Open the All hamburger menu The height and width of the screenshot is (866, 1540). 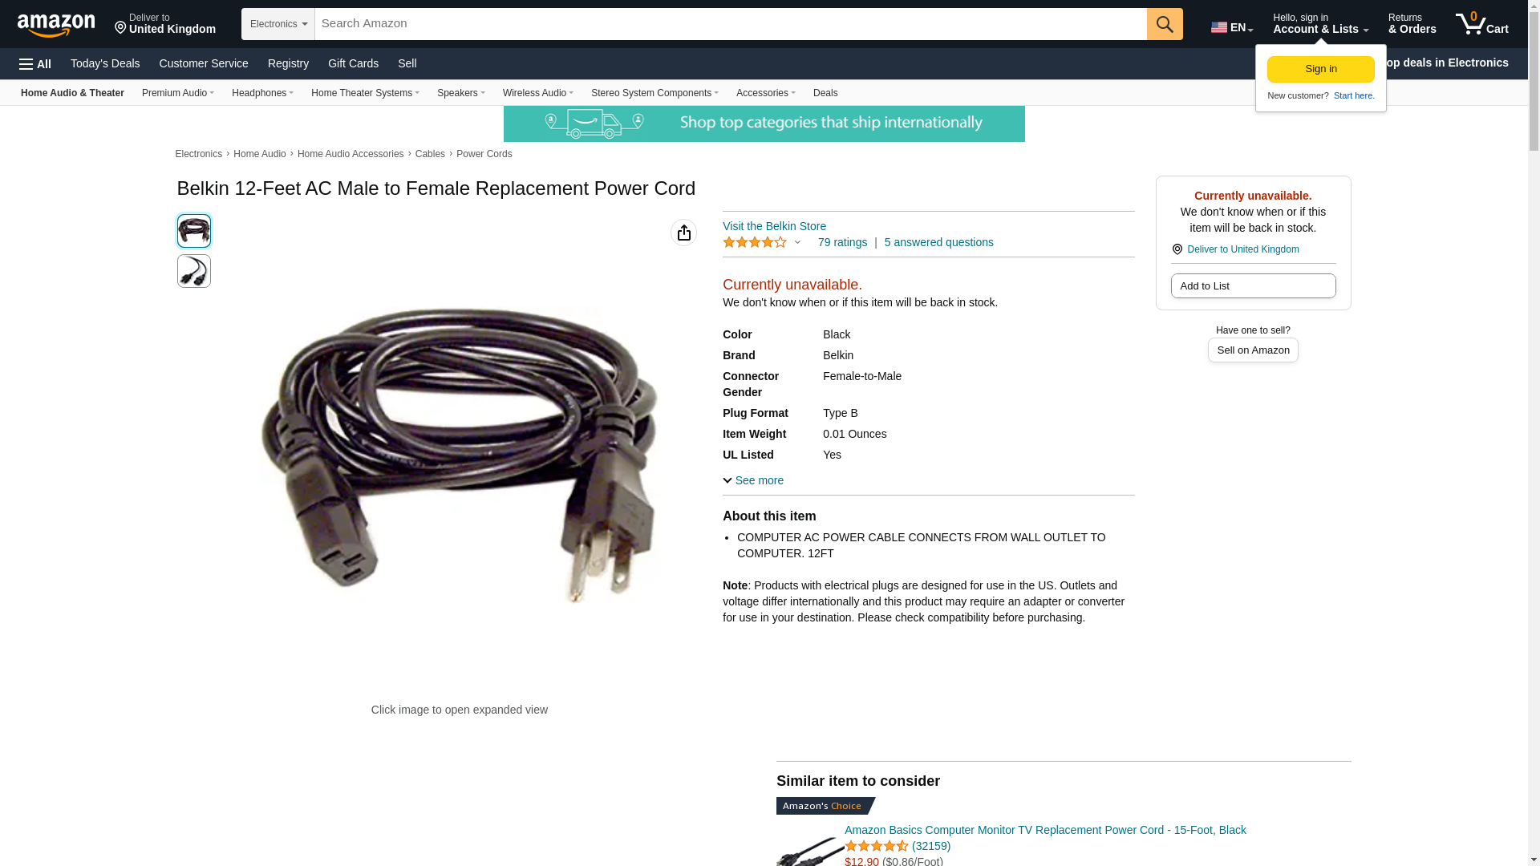pyautogui.click(x=35, y=63)
